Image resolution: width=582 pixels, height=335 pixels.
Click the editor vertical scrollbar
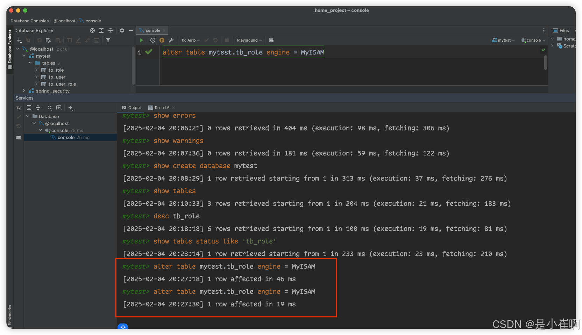[545, 63]
